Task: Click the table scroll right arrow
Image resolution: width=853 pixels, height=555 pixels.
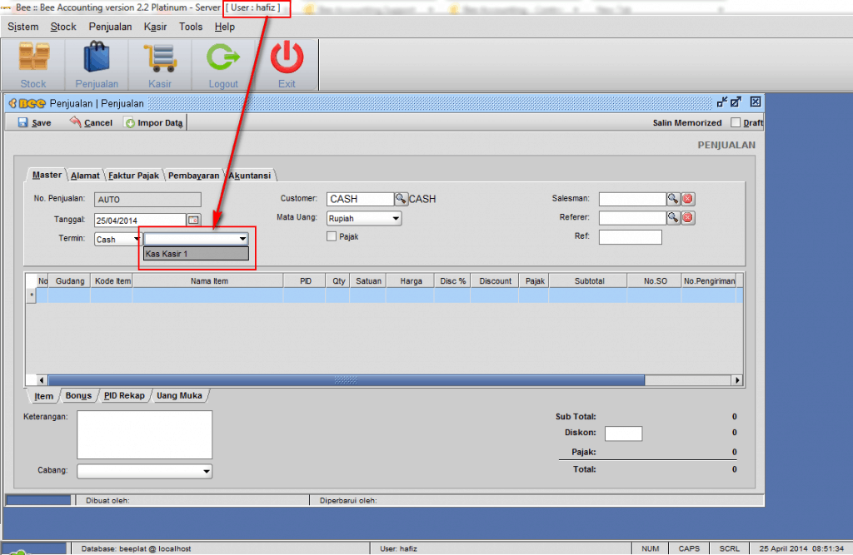Action: click(x=737, y=380)
